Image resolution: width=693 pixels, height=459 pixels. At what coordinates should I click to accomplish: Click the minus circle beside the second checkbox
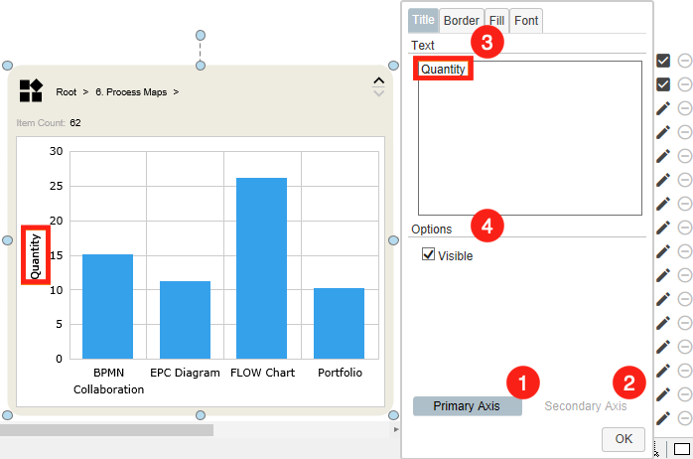(x=685, y=84)
